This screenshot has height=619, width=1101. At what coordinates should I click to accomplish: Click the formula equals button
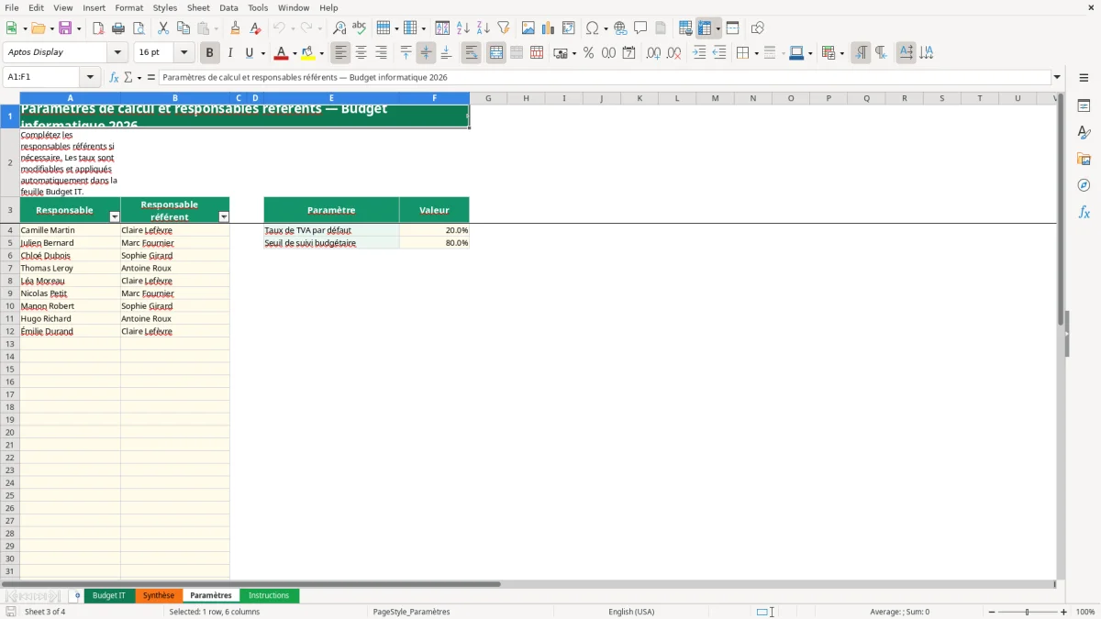(151, 77)
